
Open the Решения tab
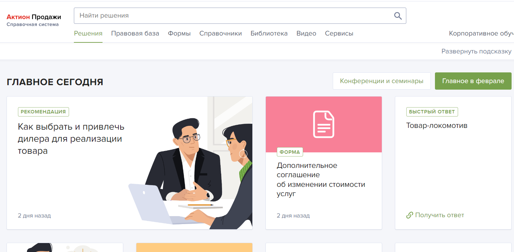88,34
